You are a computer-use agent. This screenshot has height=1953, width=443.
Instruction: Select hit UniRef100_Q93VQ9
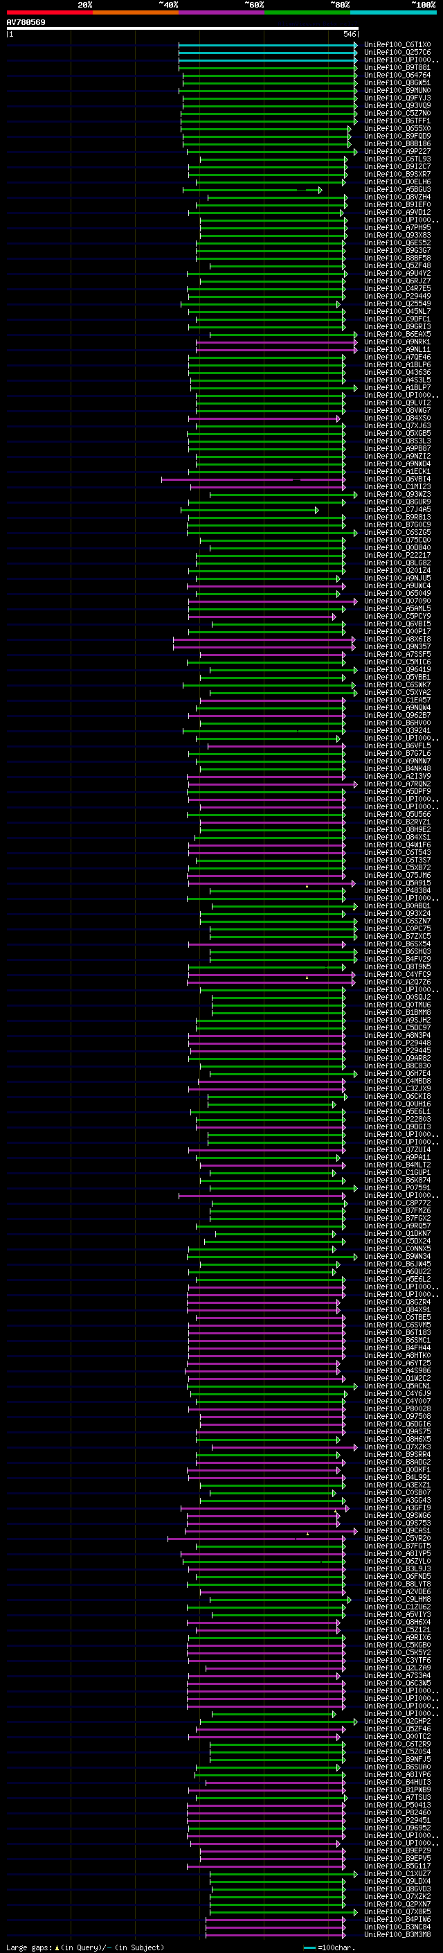tap(397, 105)
